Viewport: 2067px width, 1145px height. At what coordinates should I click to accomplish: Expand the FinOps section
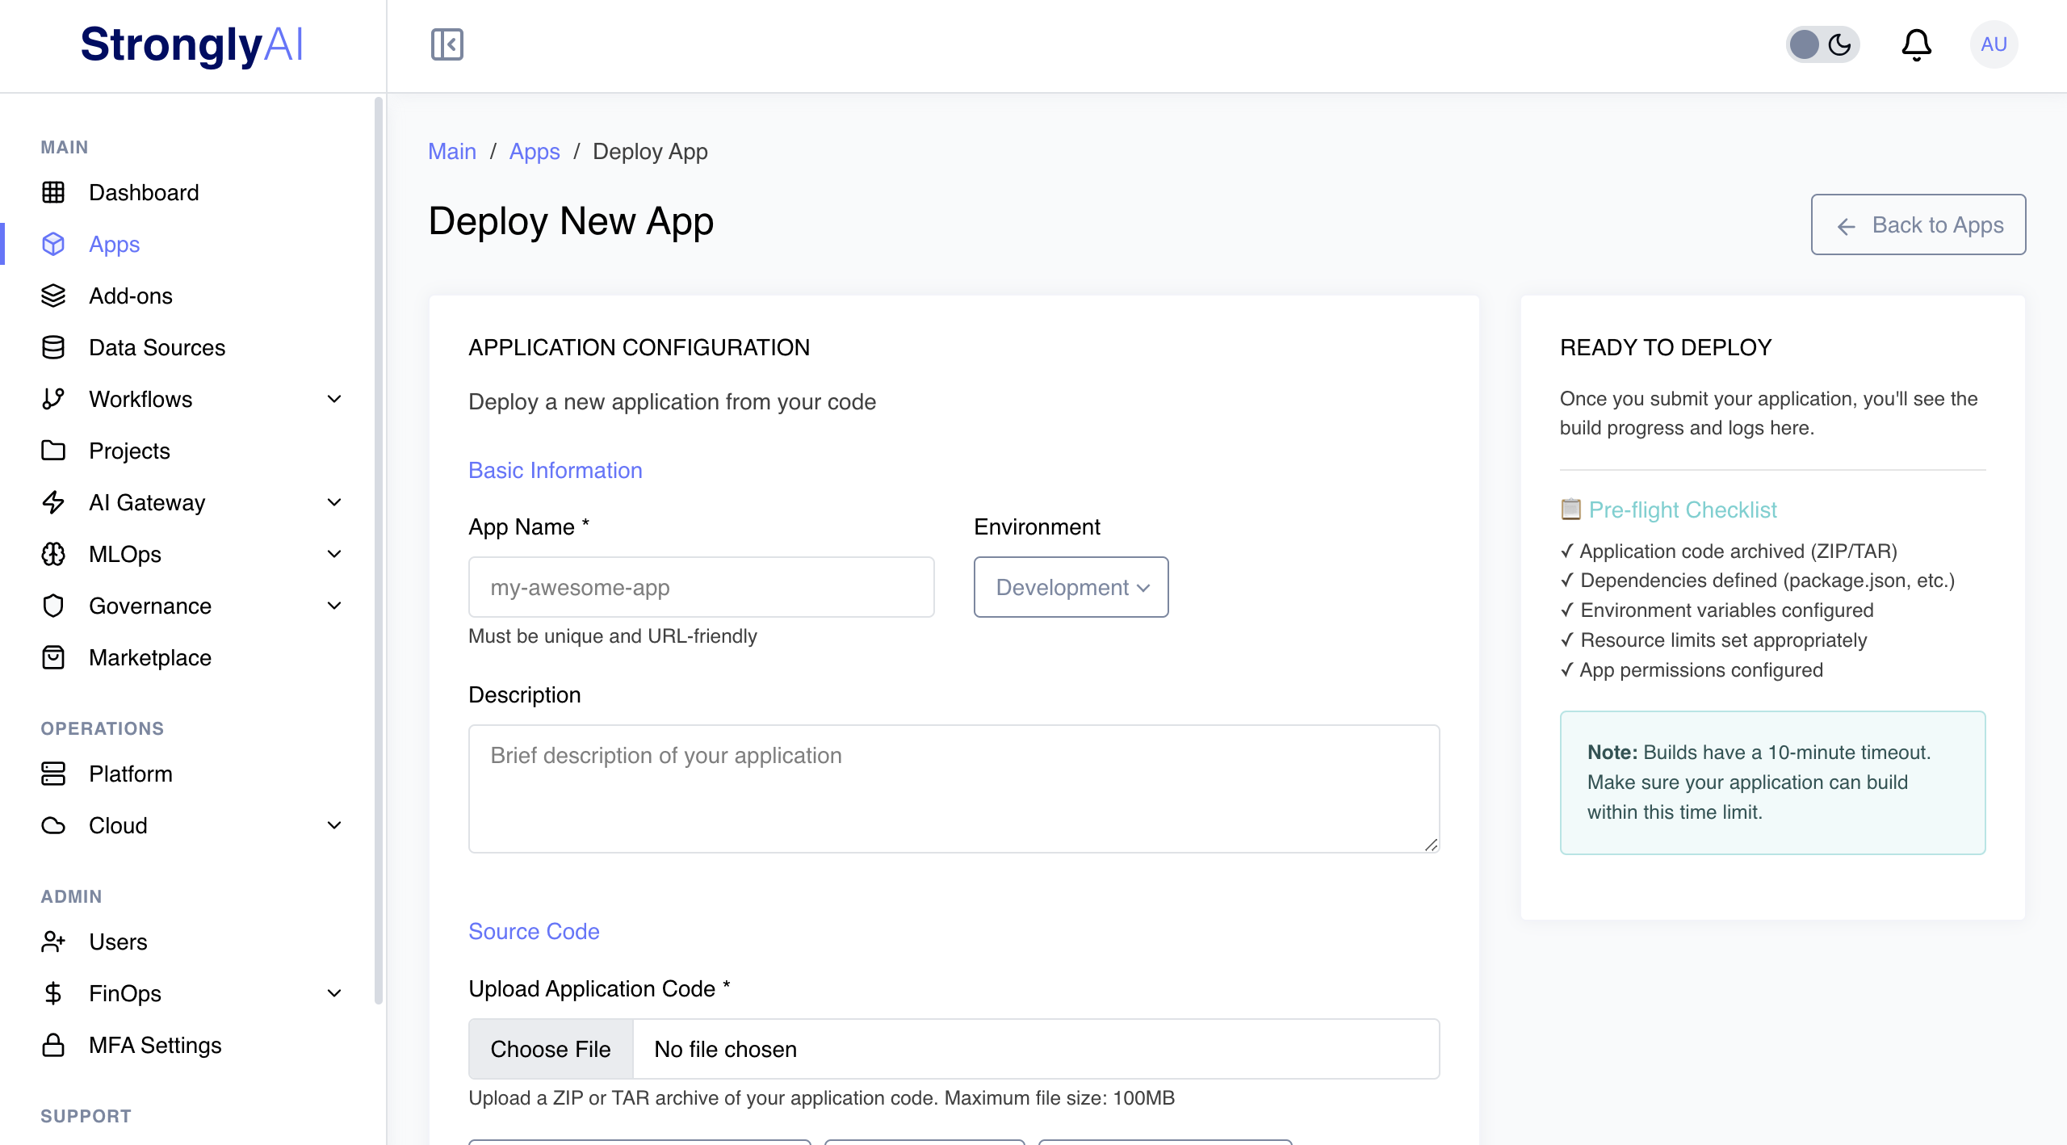pyautogui.click(x=333, y=993)
